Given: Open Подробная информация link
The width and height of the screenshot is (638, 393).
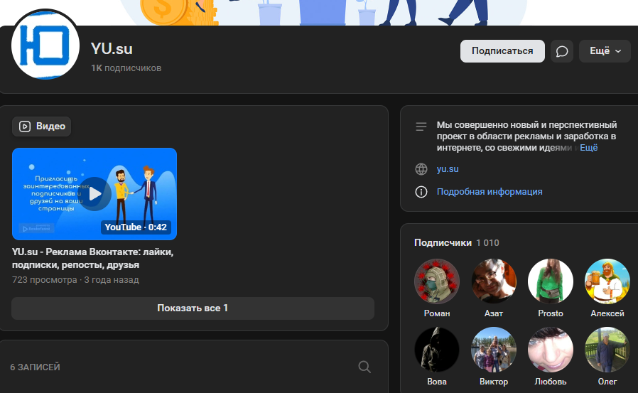Looking at the screenshot, I should click(x=490, y=192).
